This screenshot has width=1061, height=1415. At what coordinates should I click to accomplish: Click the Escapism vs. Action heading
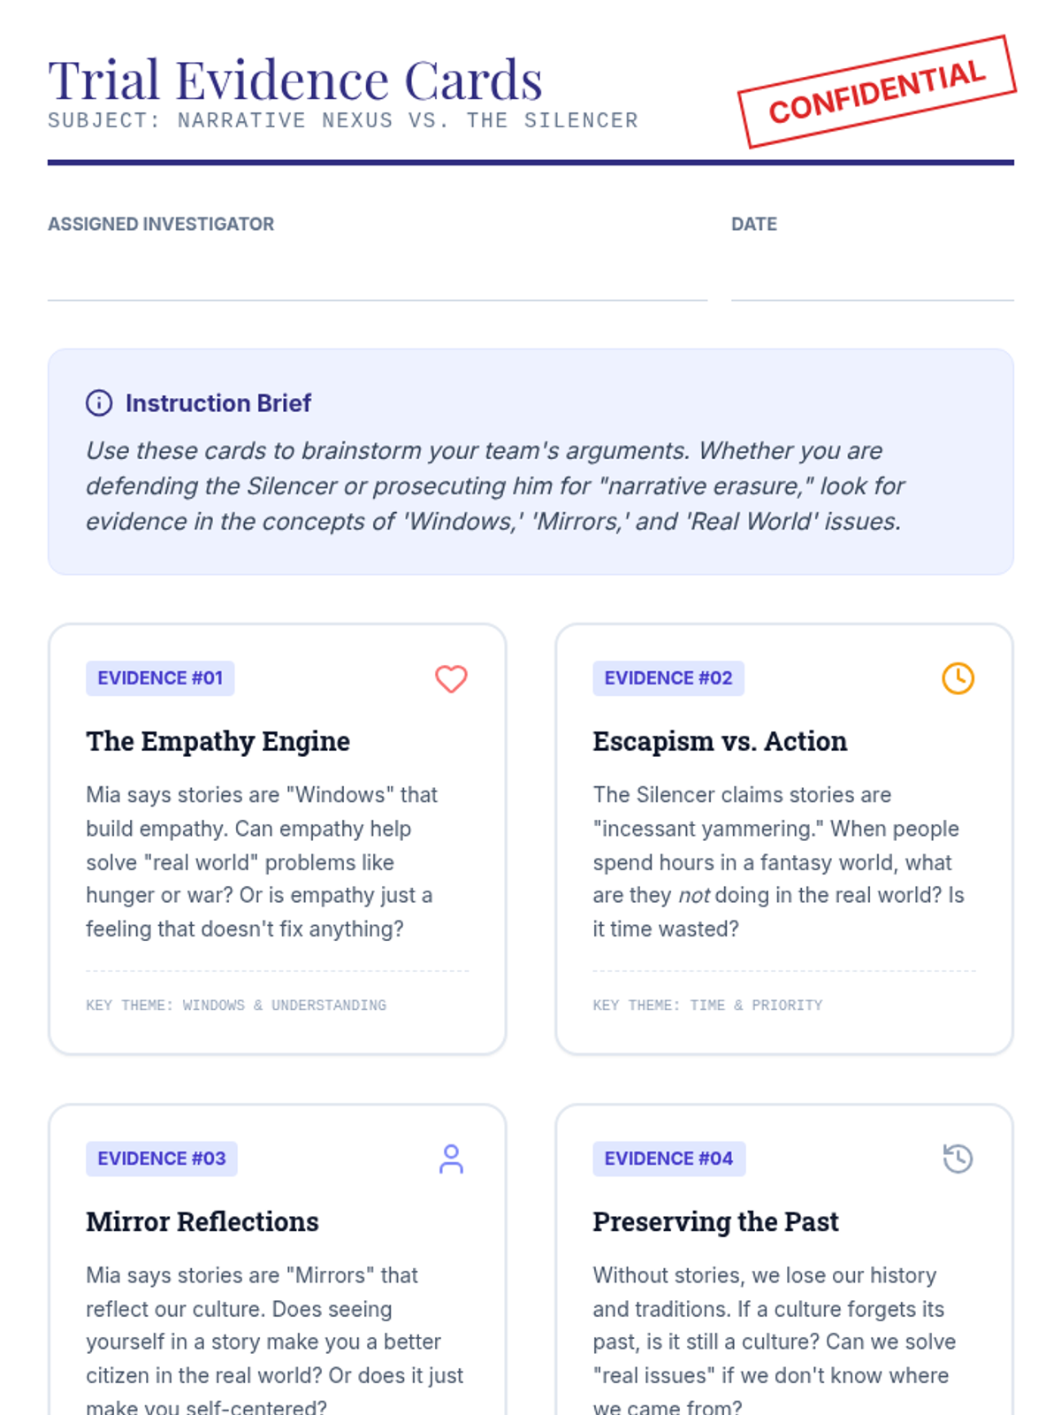point(720,741)
